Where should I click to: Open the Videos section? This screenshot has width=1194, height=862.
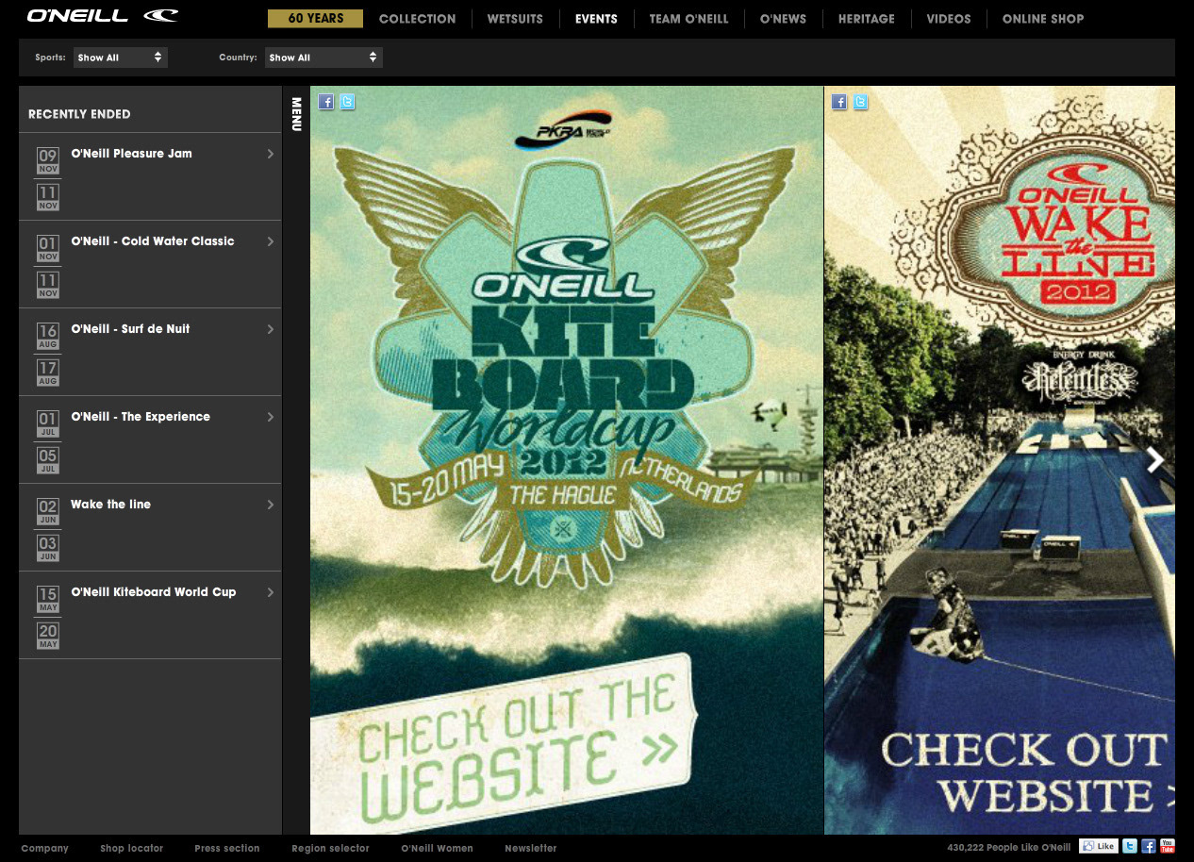[x=949, y=19]
